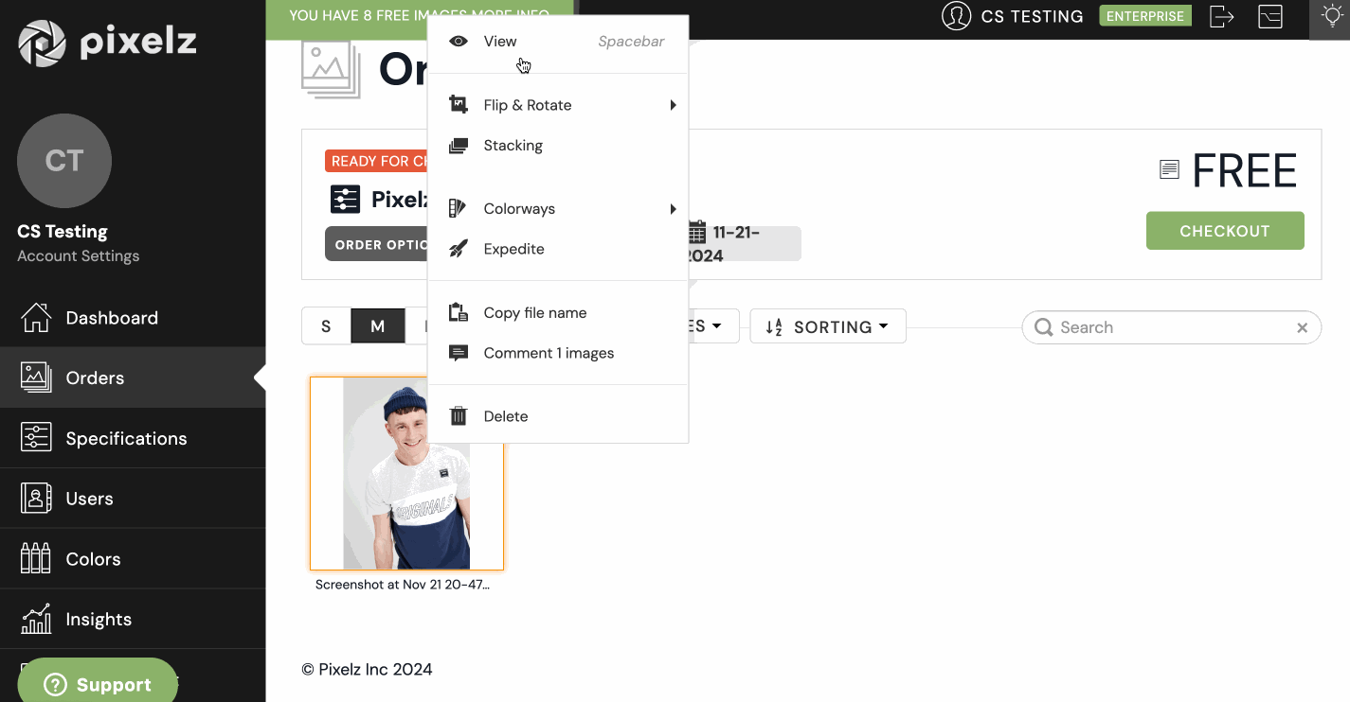Clear the search field with the X
The height and width of the screenshot is (702, 1350).
tap(1302, 327)
